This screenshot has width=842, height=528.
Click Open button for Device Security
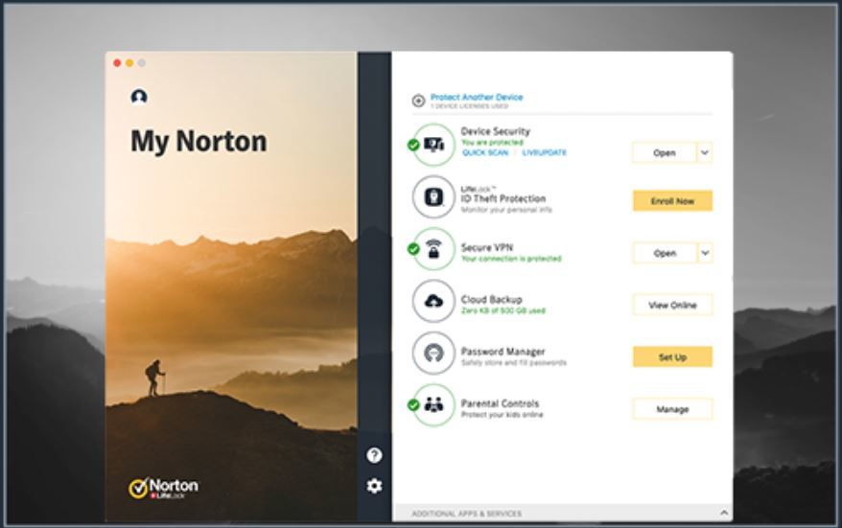point(665,153)
